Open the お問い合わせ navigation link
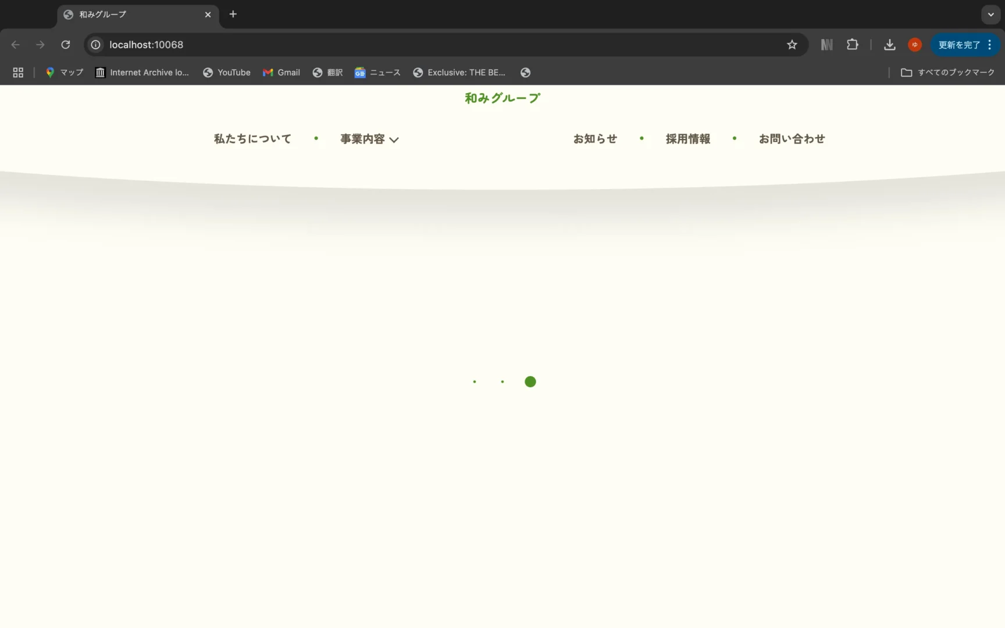1005x628 pixels. (792, 139)
